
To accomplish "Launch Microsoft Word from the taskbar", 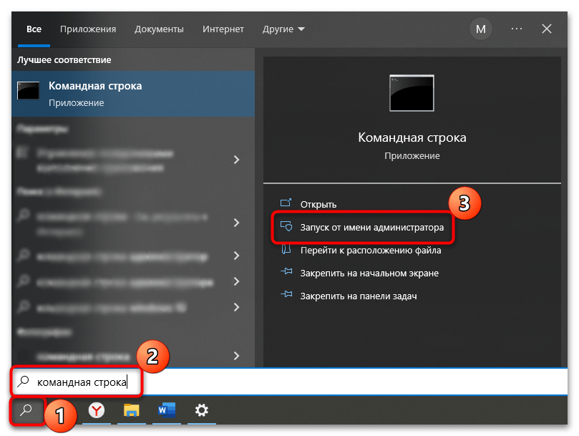I will click(166, 410).
